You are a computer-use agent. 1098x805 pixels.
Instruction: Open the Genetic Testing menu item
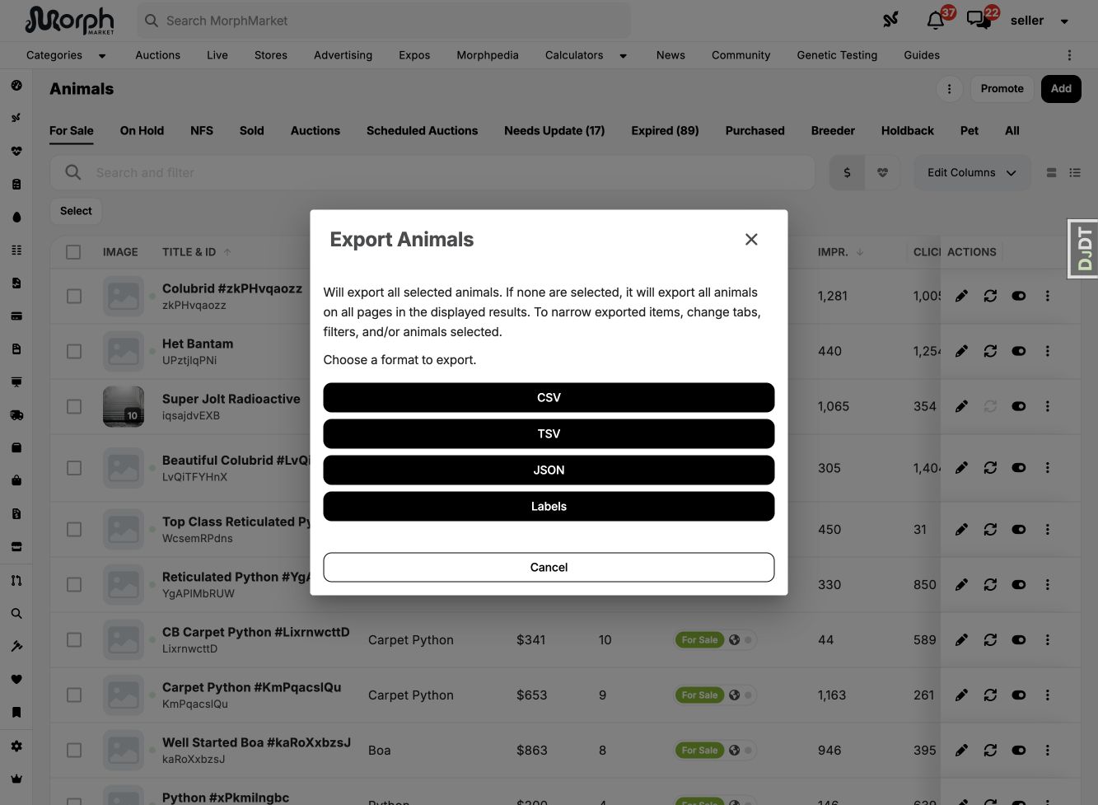coord(837,55)
